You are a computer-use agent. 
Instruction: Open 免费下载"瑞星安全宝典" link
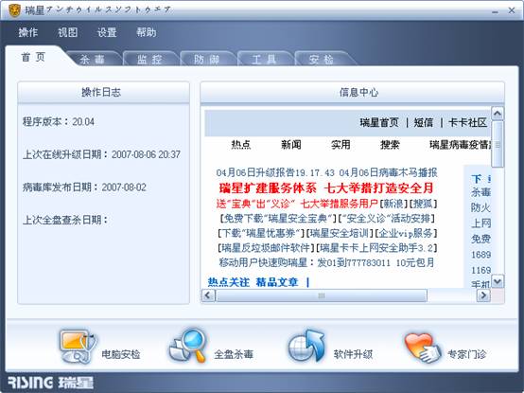coord(278,219)
